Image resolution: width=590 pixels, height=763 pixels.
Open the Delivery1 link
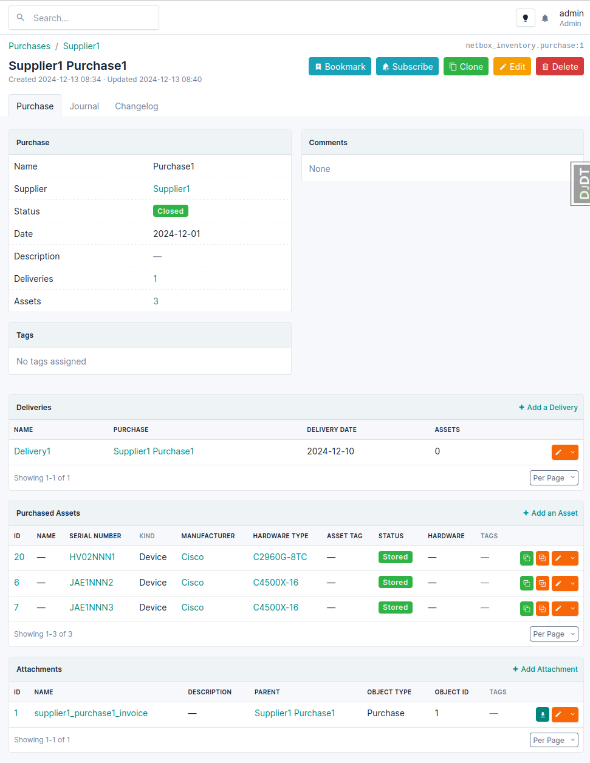pyautogui.click(x=32, y=451)
